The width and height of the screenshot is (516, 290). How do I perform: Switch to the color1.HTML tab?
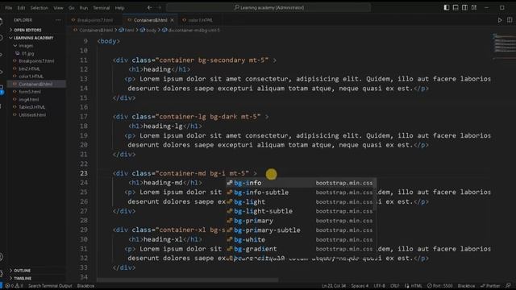click(x=200, y=20)
